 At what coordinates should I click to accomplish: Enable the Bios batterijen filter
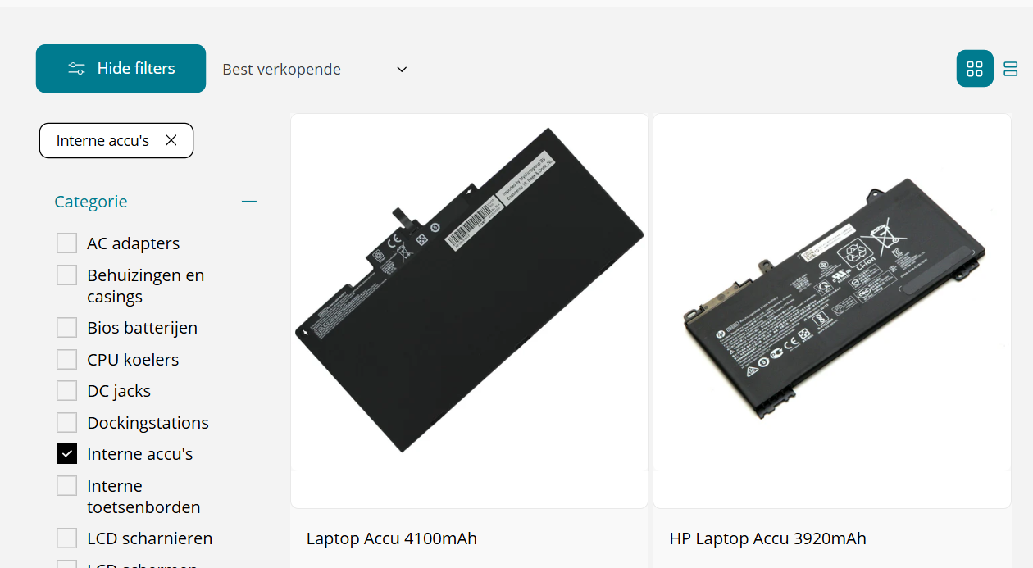pos(66,328)
